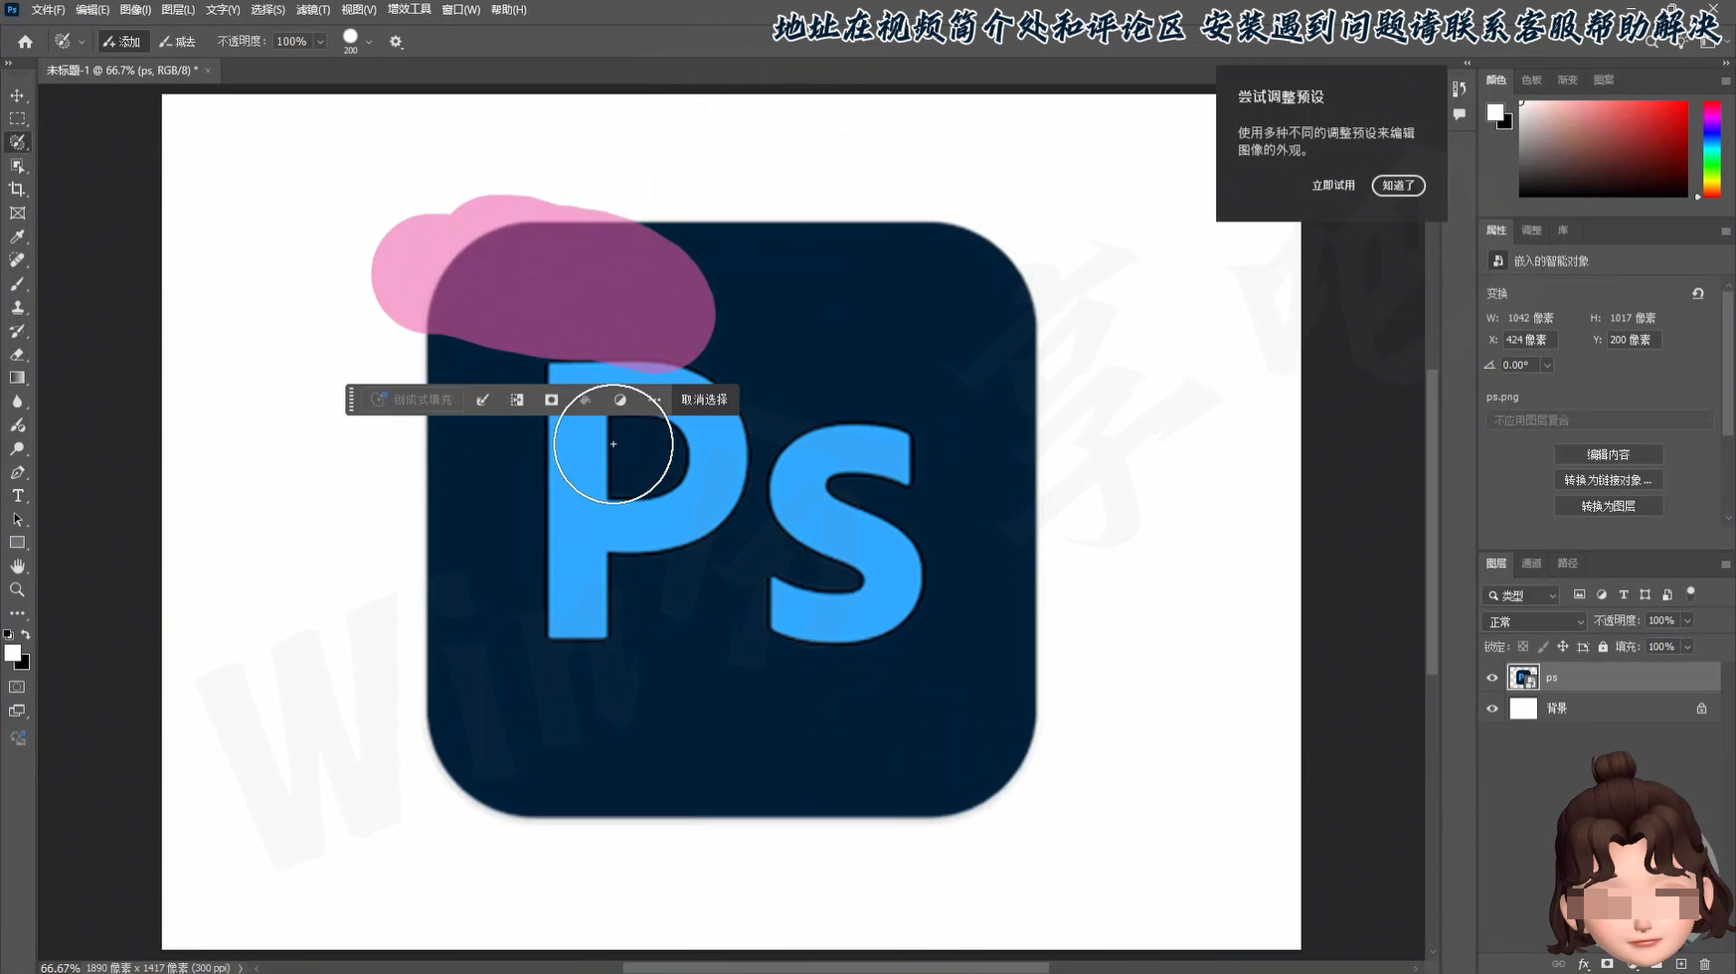This screenshot has height=974, width=1736.
Task: Toggle Quick Mask mode icon
Action: (17, 687)
